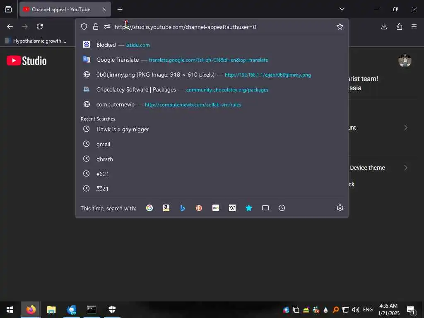Open Chocolatey Software Packages suggestion
Viewport: 424px width, 318px height.
coord(212,89)
